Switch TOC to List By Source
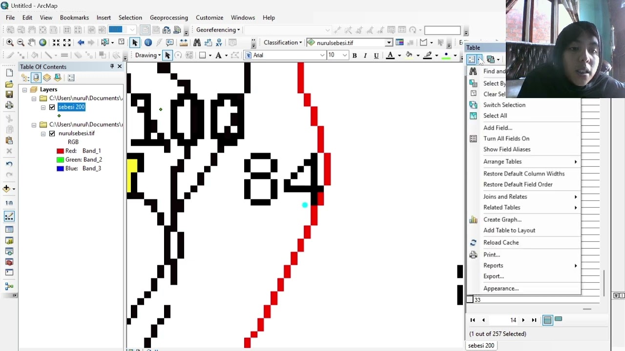Screen dimensions: 625x351 pos(36,78)
